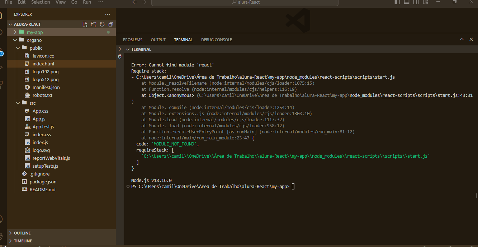The image size is (478, 247).
Task: Click the New Folder icon in Explorer
Action: (x=94, y=24)
